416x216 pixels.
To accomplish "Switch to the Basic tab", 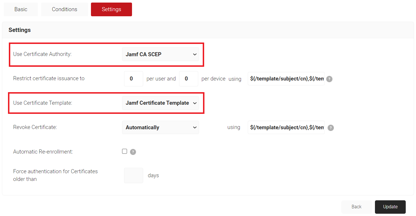I will pos(21,9).
